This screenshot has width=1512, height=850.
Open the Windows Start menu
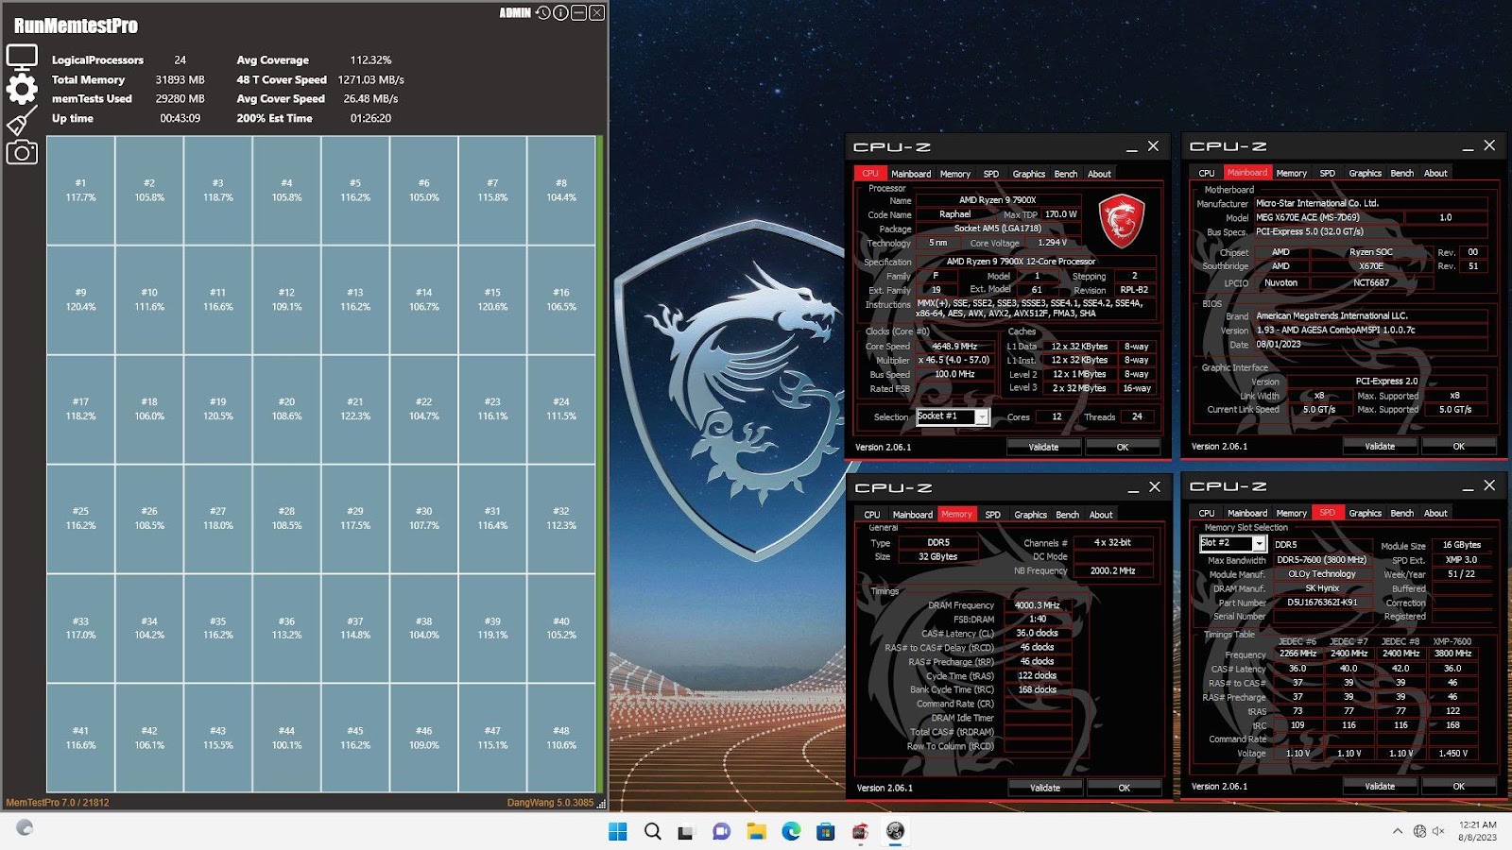617,831
